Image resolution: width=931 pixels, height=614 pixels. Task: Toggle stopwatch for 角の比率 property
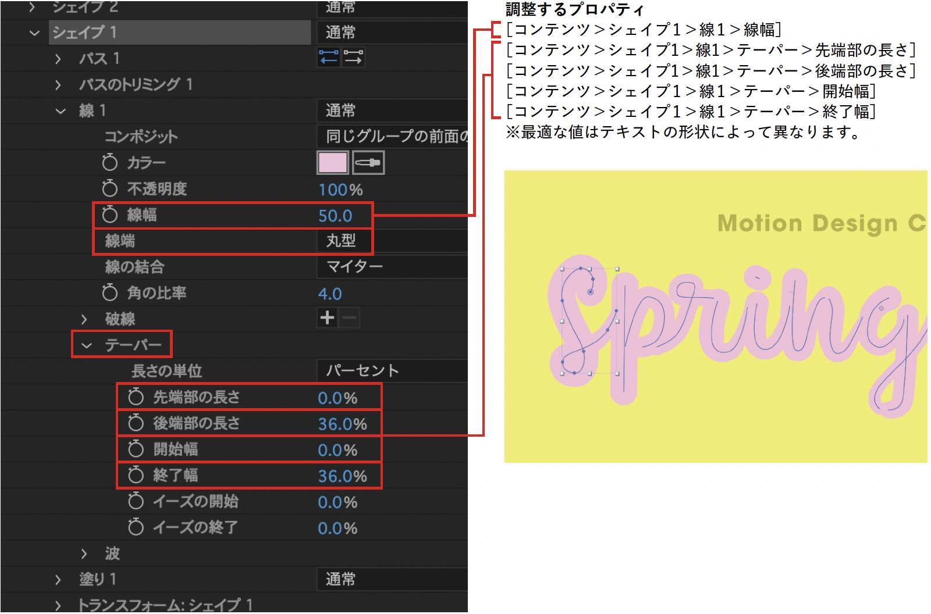tap(109, 292)
